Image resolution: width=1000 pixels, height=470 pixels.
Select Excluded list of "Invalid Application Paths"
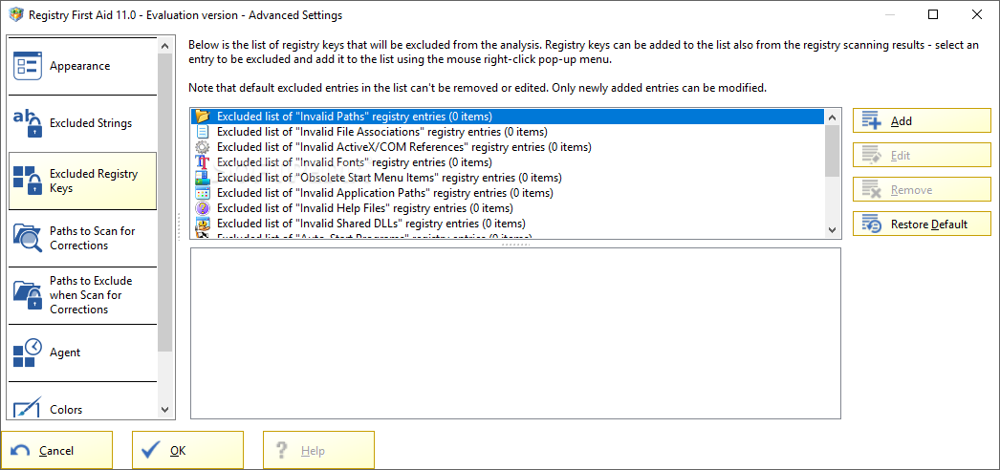pyautogui.click(x=508, y=193)
